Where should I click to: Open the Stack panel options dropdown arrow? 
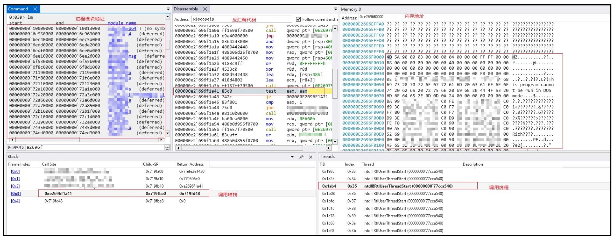(292, 157)
